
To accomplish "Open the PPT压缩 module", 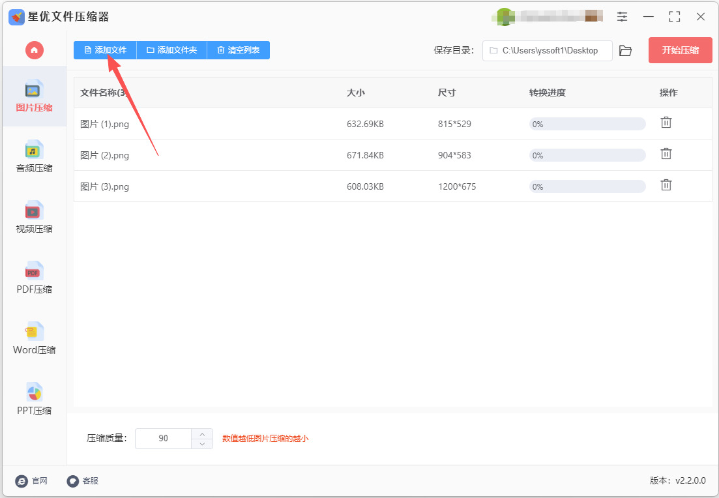I will (35, 398).
